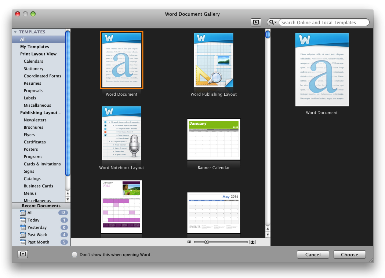This screenshot has height=278, width=385.
Task: Select the All templates category
Action: (x=39, y=39)
